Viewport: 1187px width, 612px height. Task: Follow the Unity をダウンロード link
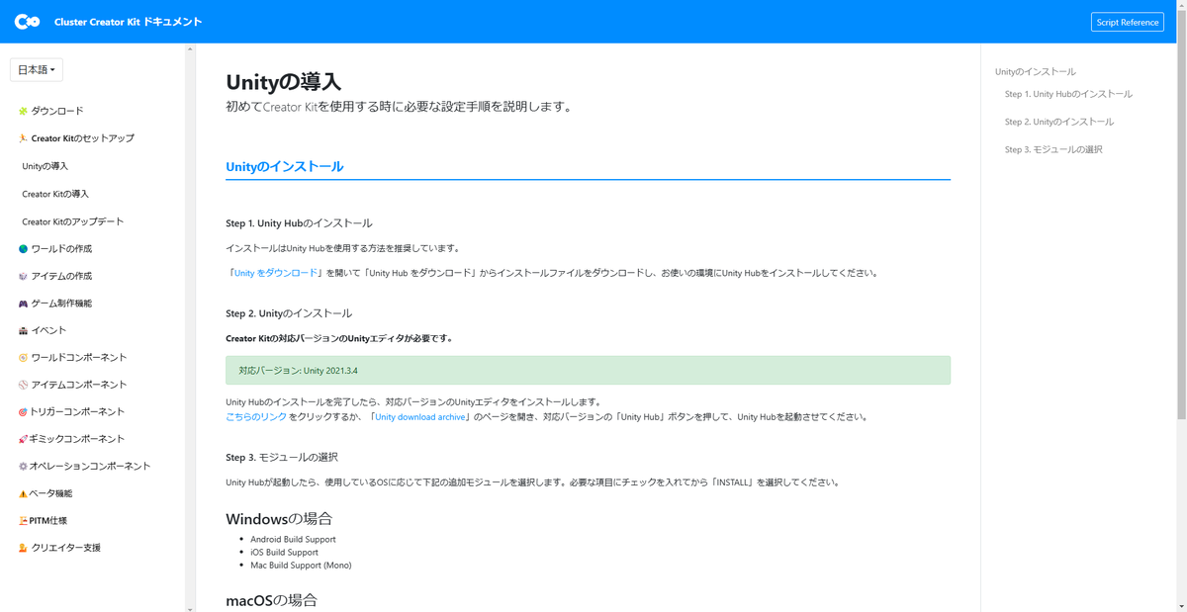276,273
